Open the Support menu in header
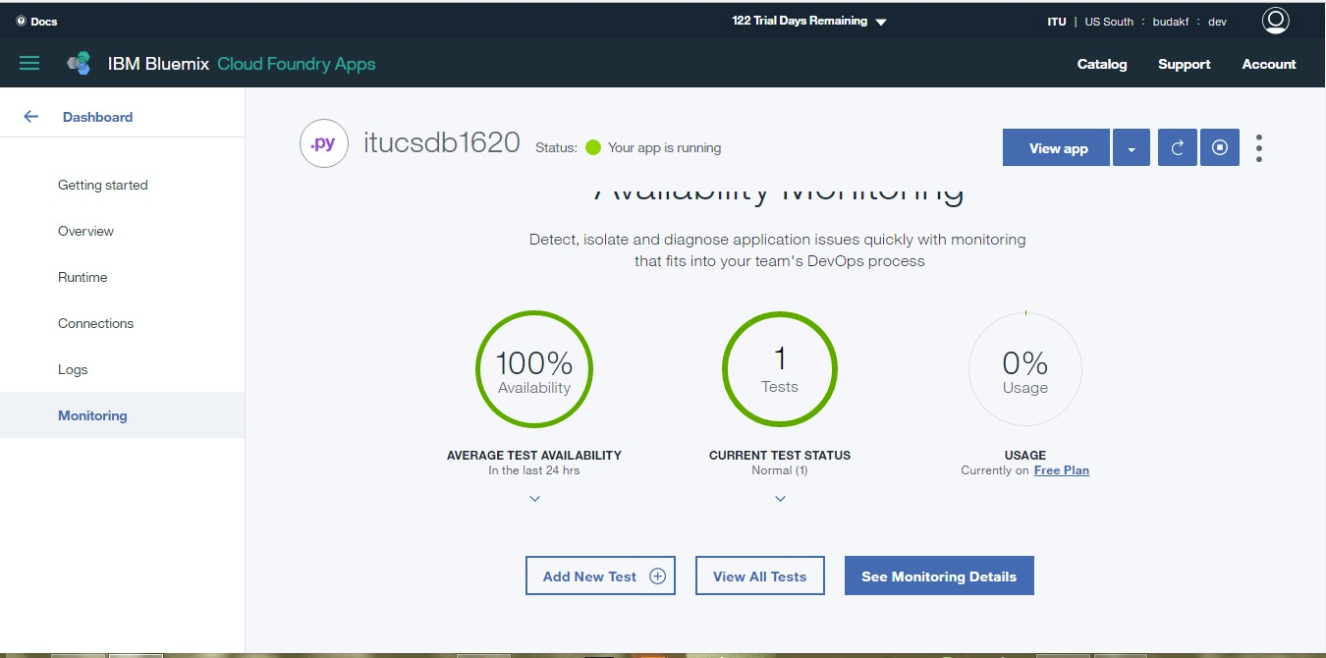Screen dimensions: 1326x658 tap(1184, 64)
